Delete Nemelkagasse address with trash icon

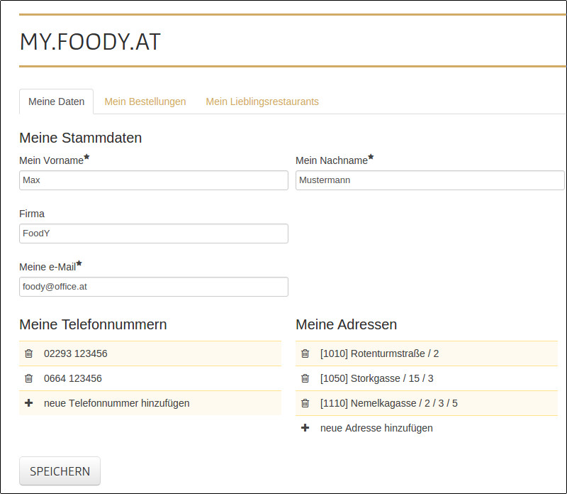(x=305, y=403)
